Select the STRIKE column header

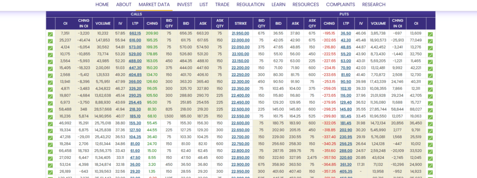[240, 23]
